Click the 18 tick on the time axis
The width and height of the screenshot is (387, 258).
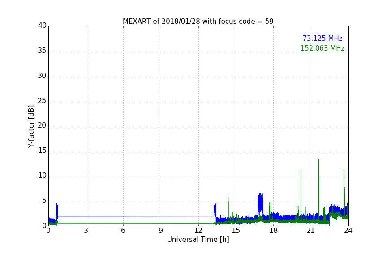click(x=273, y=231)
